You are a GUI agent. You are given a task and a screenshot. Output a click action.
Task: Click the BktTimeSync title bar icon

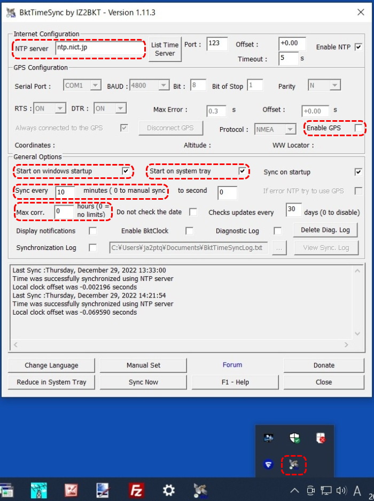[11, 13]
